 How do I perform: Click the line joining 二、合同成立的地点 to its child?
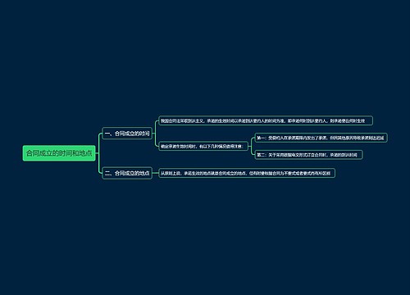[156, 173]
